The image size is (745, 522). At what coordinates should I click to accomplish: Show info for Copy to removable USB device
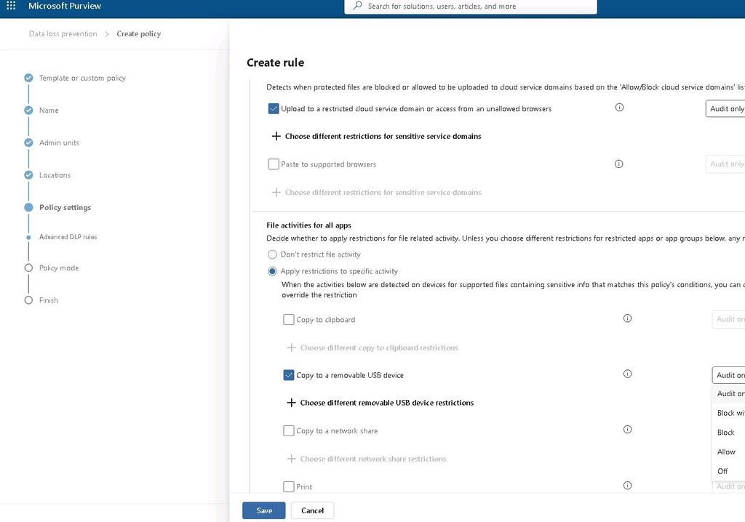point(627,374)
